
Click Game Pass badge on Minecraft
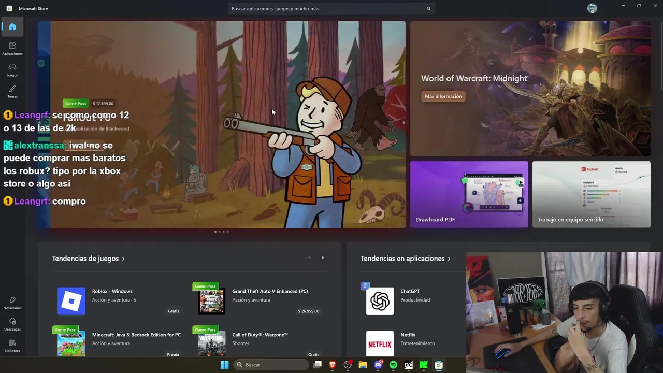pos(65,330)
